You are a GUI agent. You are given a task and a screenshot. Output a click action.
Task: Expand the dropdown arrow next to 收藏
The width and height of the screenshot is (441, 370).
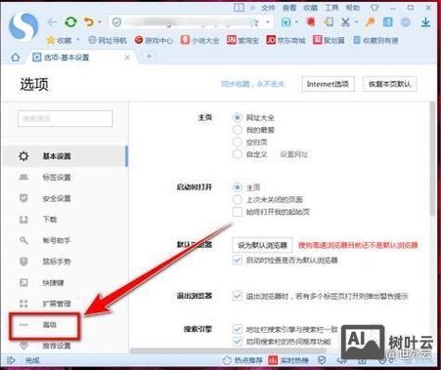(78, 40)
